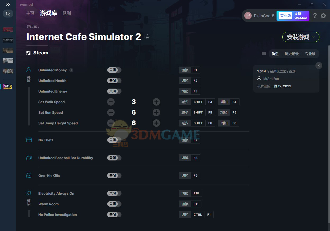Open the settings gear icon
The height and width of the screenshot is (231, 330).
[x=323, y=16]
